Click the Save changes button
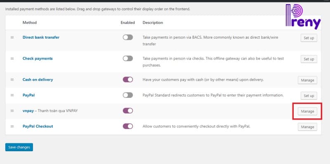The height and width of the screenshot is (164, 330). tap(19, 147)
